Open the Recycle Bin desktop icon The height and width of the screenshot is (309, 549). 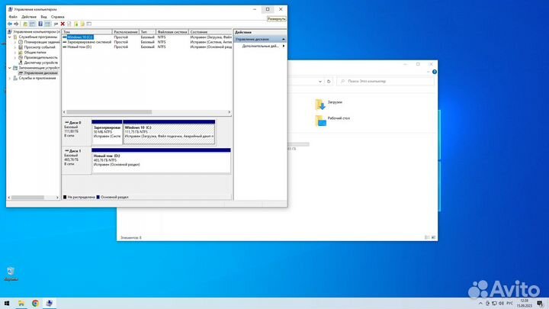(x=11, y=274)
